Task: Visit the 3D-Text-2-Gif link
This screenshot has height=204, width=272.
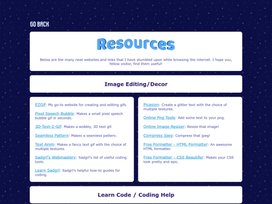Action: pos(48,126)
